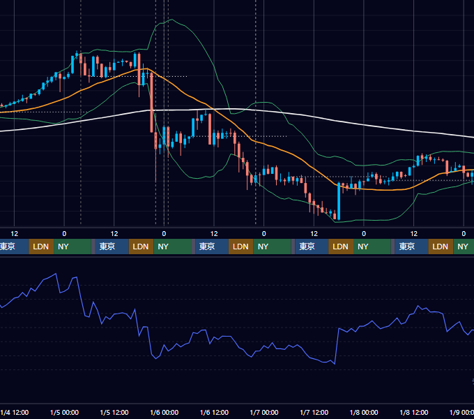Click the 1/8 00:00 date label
The image size is (474, 419).
[364, 412]
